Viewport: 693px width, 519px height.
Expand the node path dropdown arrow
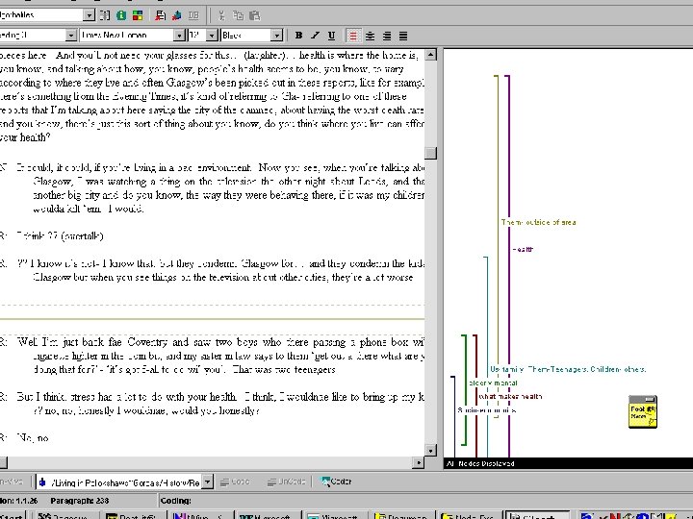pyautogui.click(x=208, y=482)
